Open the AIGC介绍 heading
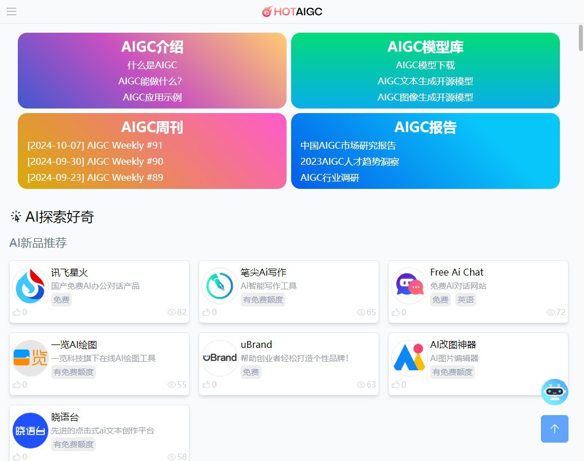The height and width of the screenshot is (461, 584). pyautogui.click(x=152, y=47)
